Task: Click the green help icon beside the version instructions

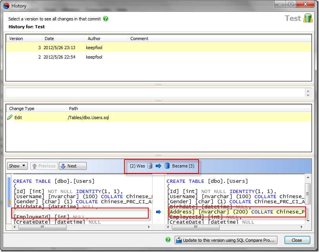Action: tap(106, 18)
